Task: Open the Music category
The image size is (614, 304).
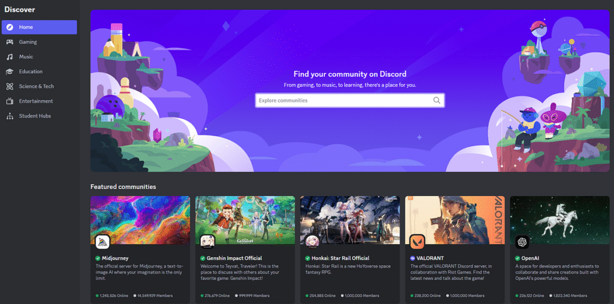Action: (39, 57)
